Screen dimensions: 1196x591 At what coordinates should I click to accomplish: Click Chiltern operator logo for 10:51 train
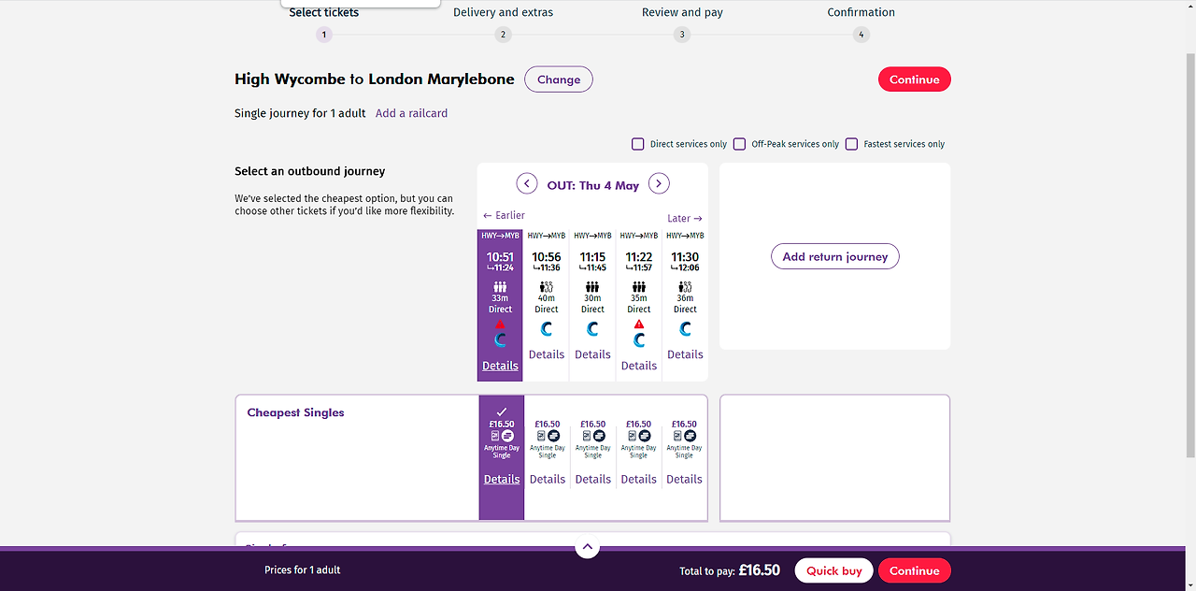[500, 340]
